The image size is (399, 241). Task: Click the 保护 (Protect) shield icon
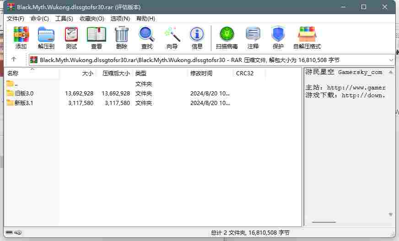pyautogui.click(x=278, y=34)
